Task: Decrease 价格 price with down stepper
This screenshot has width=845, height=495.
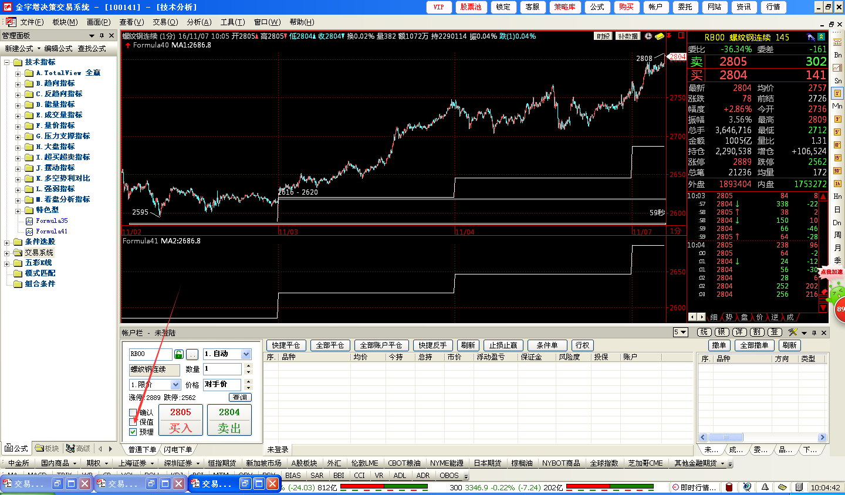Action: [x=248, y=388]
